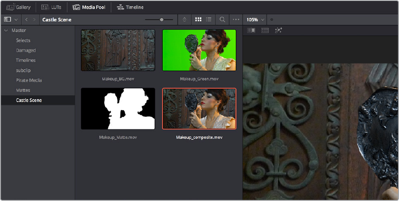
Task: Click the Makeup_Matte.mov file name
Action: pos(118,137)
